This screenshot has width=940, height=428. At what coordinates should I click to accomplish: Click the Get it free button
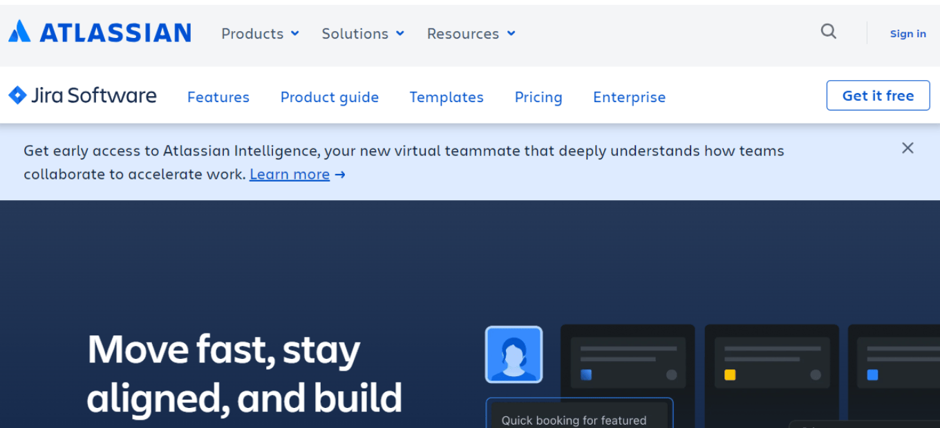tap(878, 95)
